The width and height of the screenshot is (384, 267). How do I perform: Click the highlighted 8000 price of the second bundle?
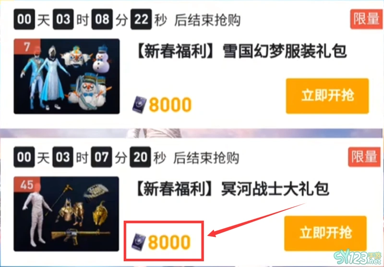point(169,242)
